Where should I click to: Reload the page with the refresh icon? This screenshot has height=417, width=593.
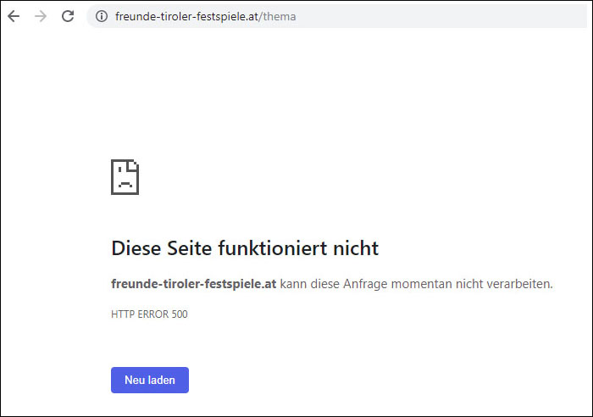click(68, 16)
